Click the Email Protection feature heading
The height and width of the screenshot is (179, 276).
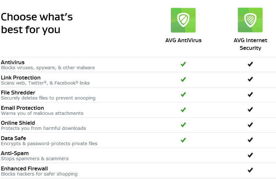pyautogui.click(x=22, y=108)
